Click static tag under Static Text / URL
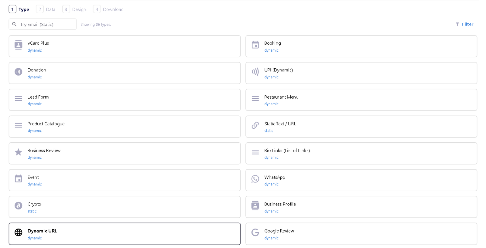The image size is (486, 248). pyautogui.click(x=269, y=131)
